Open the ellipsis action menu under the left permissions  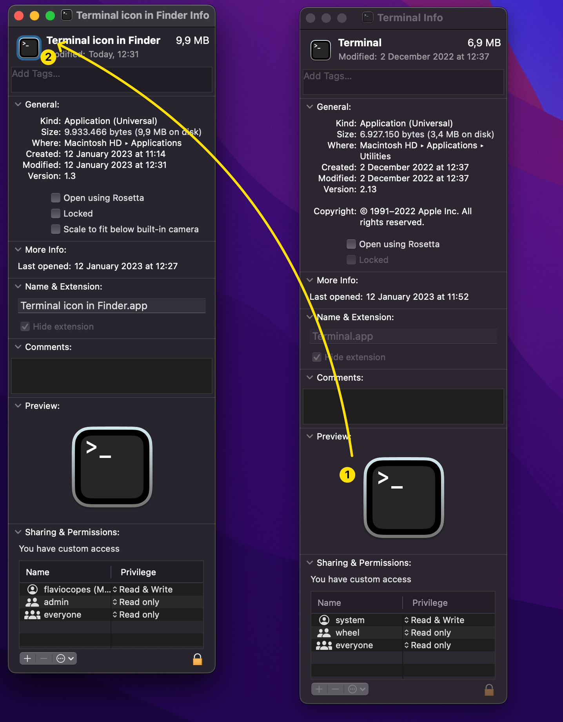coord(65,658)
